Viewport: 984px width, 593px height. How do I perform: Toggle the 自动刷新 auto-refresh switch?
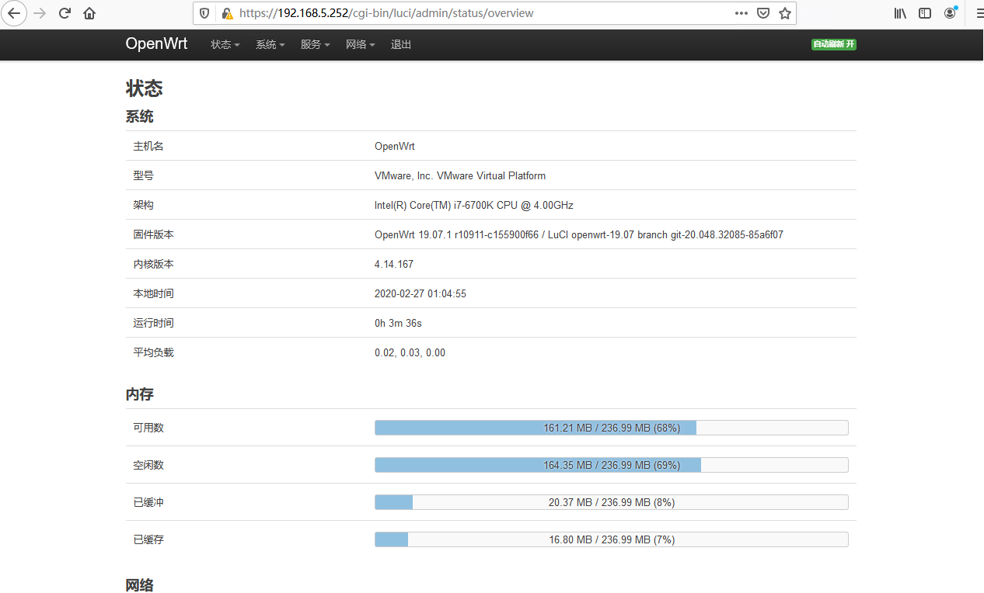tap(833, 44)
